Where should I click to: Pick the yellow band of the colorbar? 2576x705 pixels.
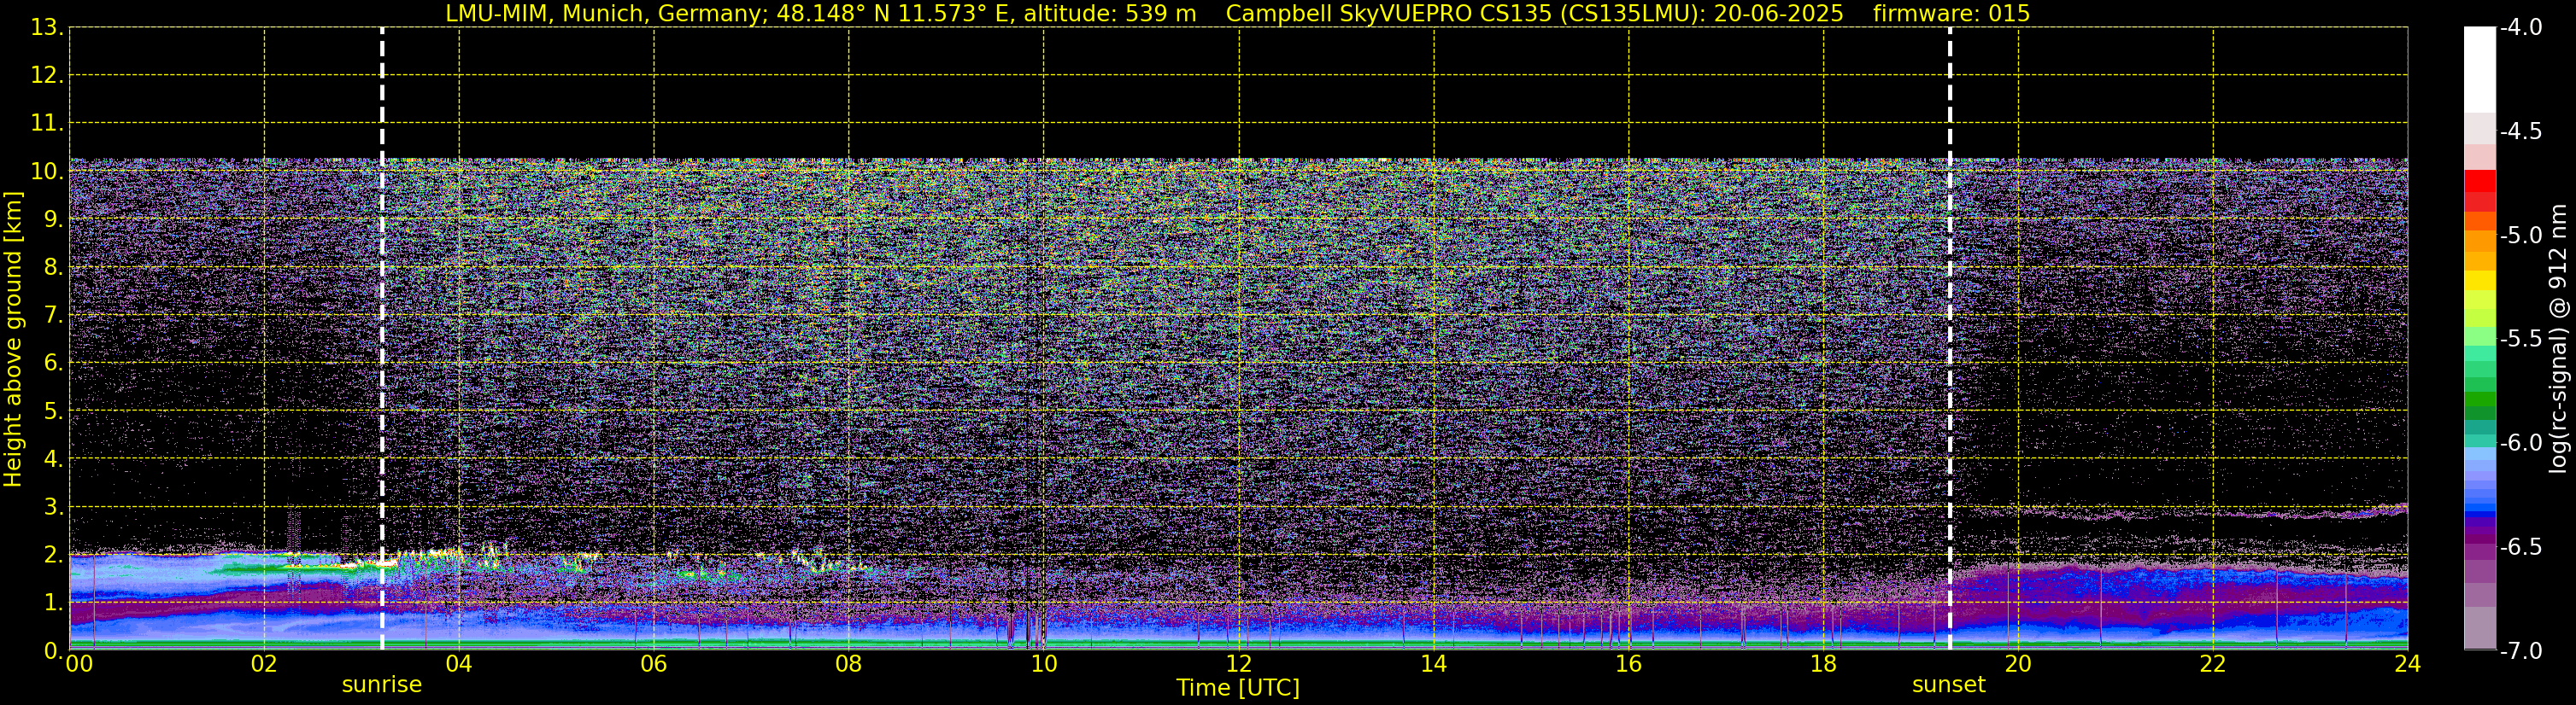(2479, 281)
